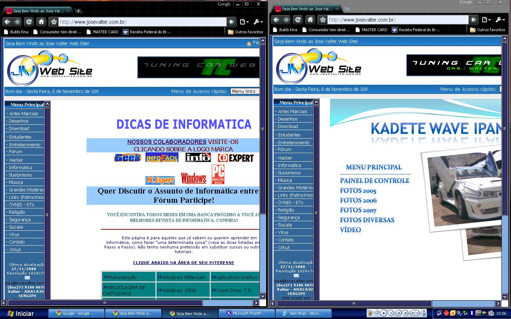Image resolution: width=511 pixels, height=319 pixels.
Task: Open the page menu dropdown in left browser
Action: [x=244, y=22]
